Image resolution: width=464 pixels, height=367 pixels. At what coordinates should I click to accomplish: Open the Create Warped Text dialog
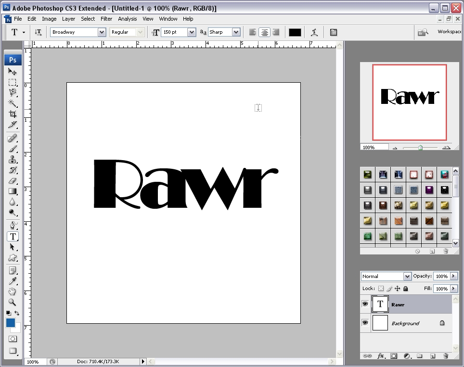(315, 32)
